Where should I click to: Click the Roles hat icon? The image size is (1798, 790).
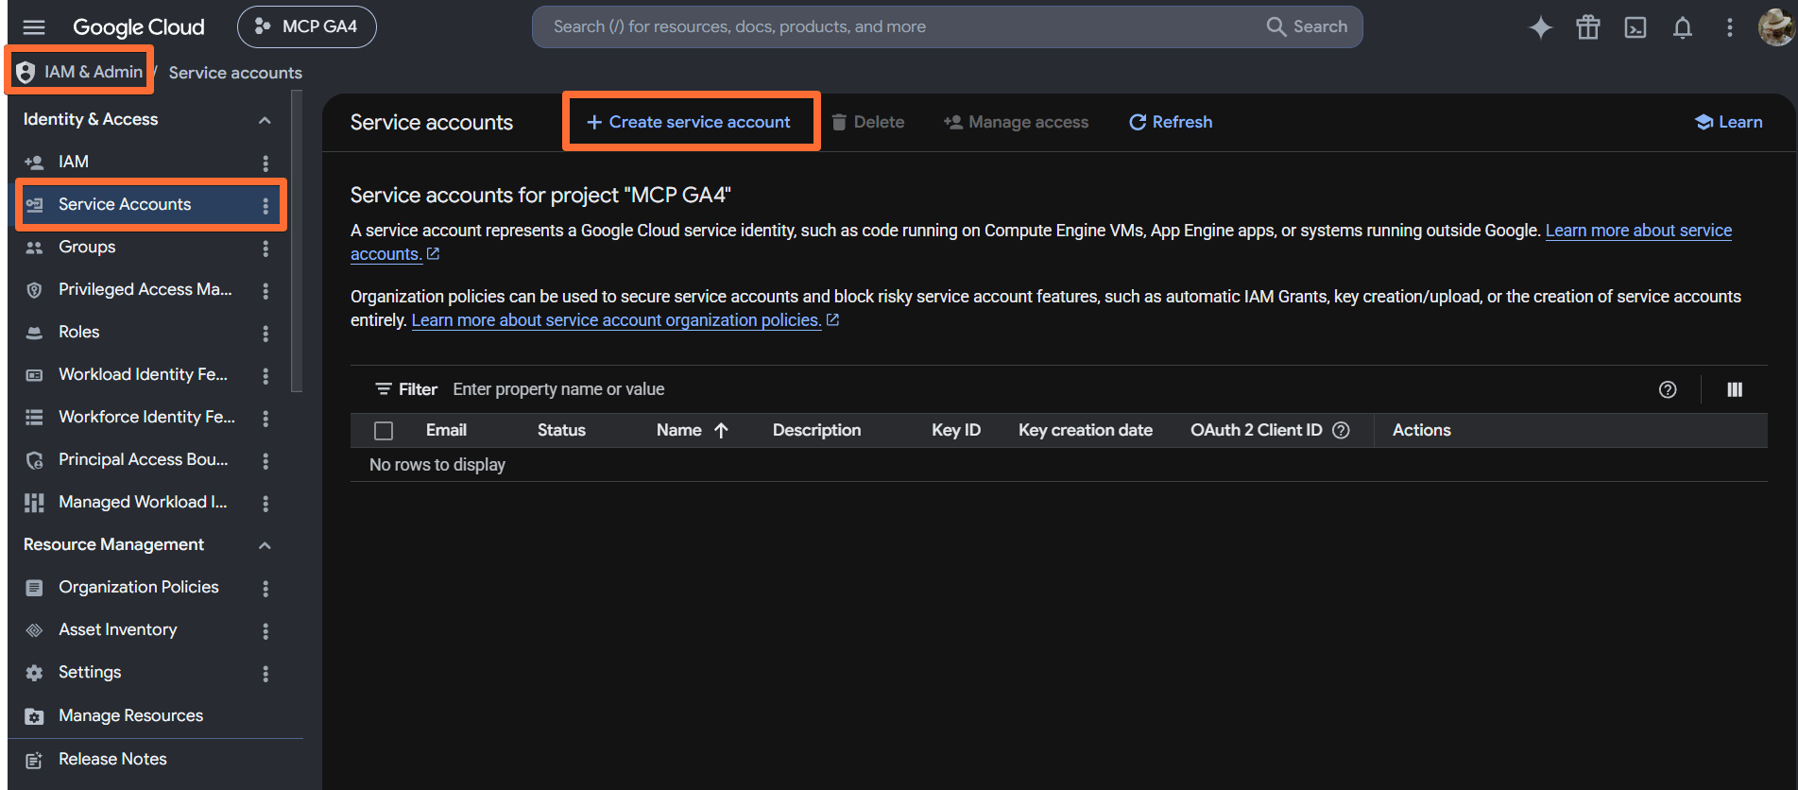click(x=34, y=333)
